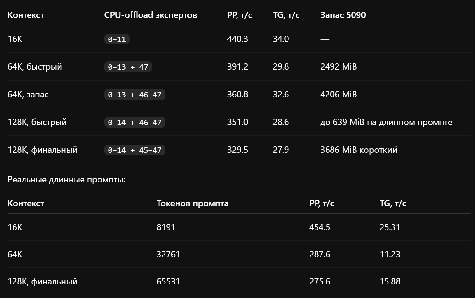Image resolution: width=475 pixels, height=298 pixels.
Task: Select the 0–14 + 46–47 code chip
Action: pyautogui.click(x=135, y=122)
